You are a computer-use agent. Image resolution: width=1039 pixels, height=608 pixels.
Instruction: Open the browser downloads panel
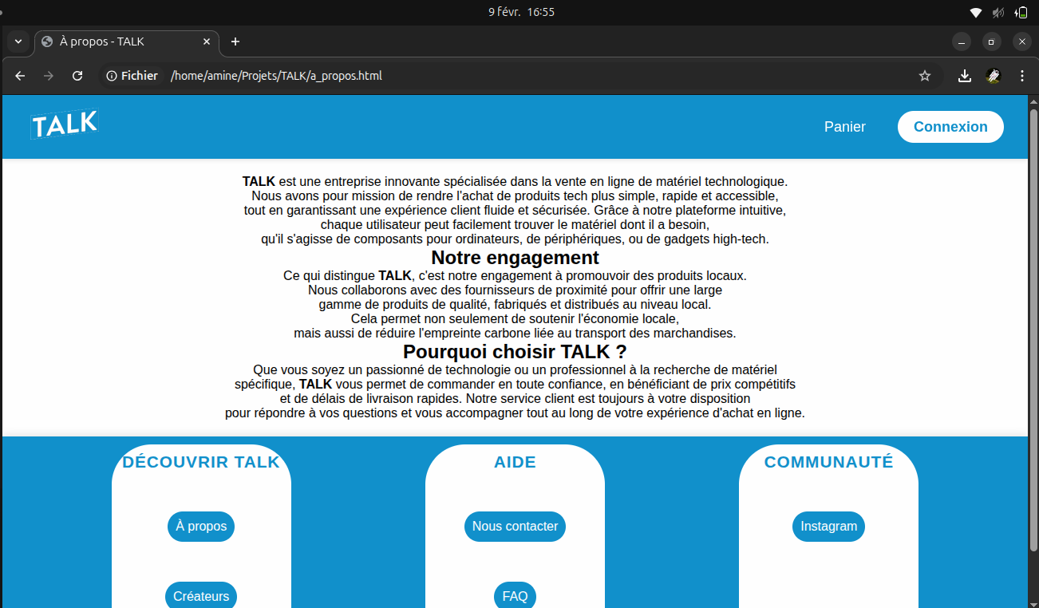(x=964, y=76)
